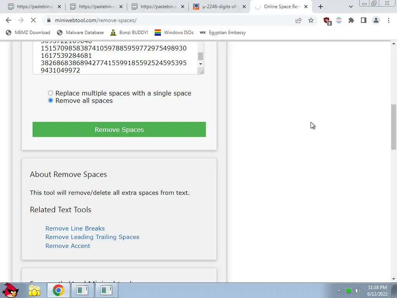Open Remove Leading Trailing Spaces link
This screenshot has width=397, height=298.
pos(92,237)
